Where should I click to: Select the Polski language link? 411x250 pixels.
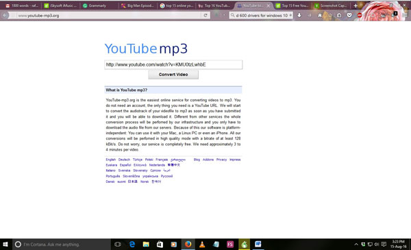(149, 160)
